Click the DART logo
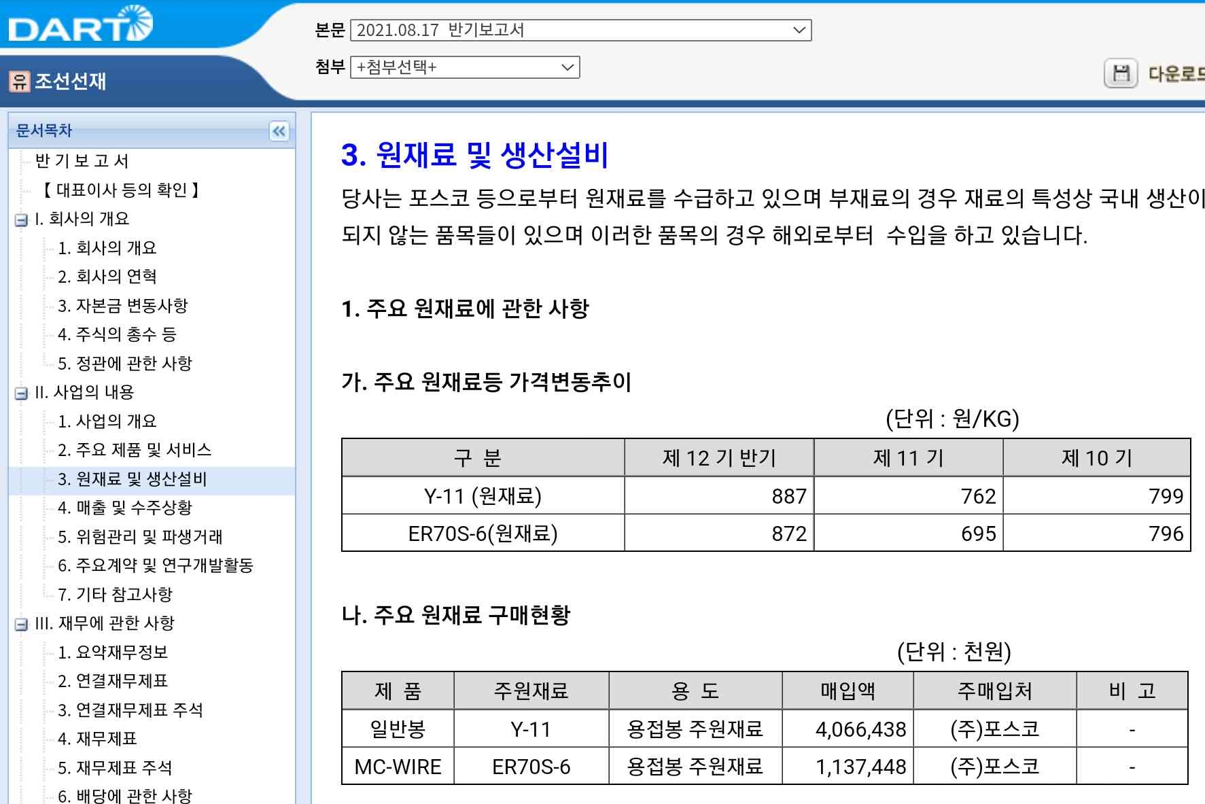Screen dimensions: 1205x804 click(80, 24)
